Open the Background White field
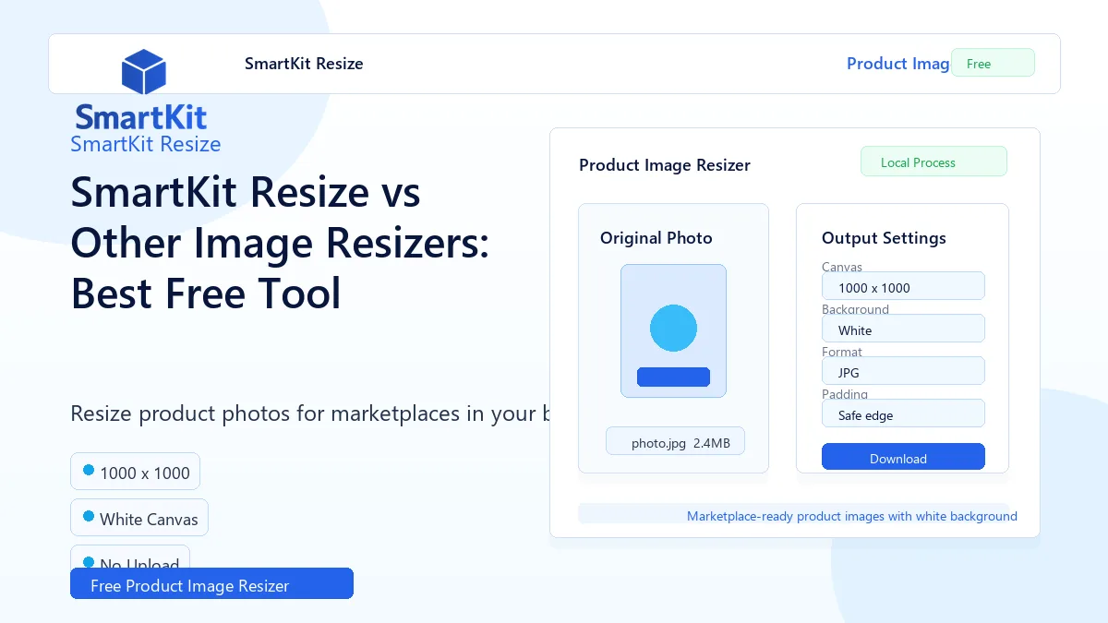Viewport: 1108px width, 623px height. pos(903,329)
